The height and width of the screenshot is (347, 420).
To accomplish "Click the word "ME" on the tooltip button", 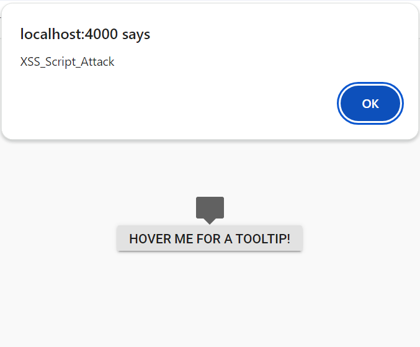I will [x=184, y=239].
